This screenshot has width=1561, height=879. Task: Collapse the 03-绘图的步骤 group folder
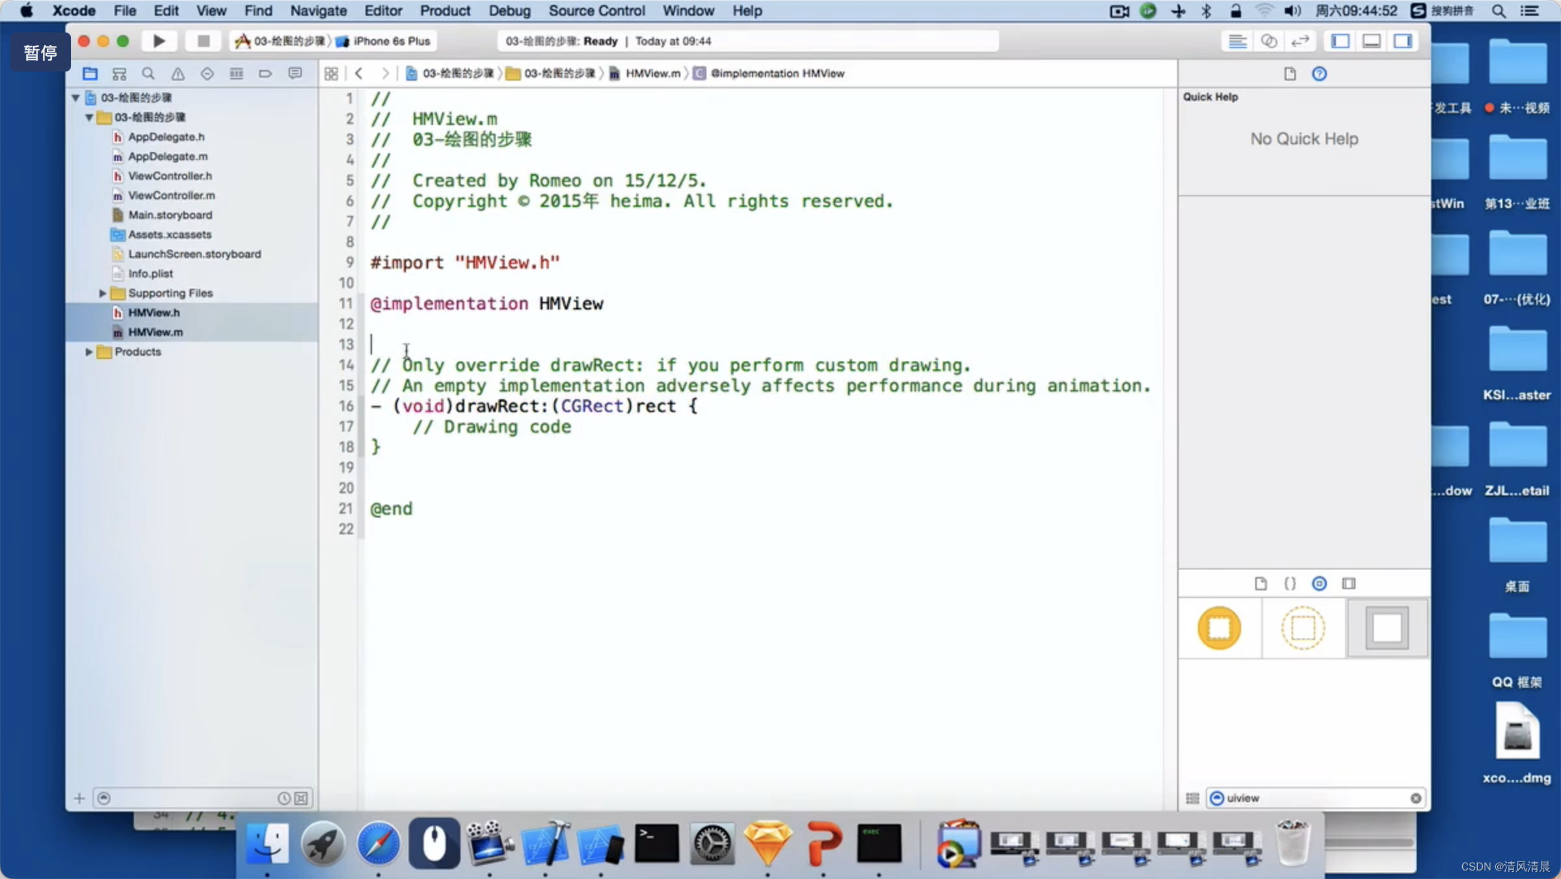point(89,117)
